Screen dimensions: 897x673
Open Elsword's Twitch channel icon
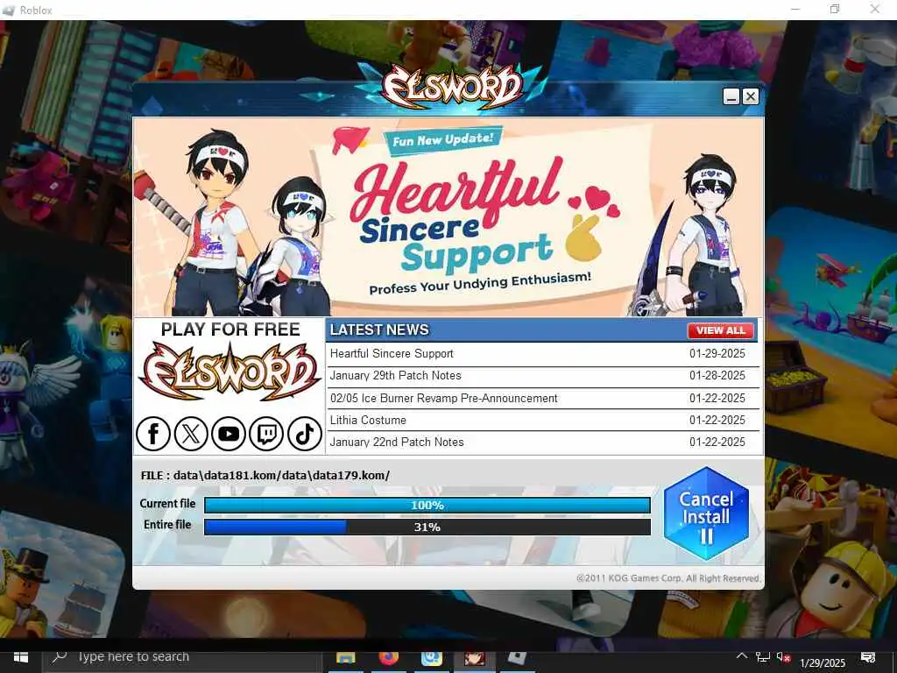[266, 434]
